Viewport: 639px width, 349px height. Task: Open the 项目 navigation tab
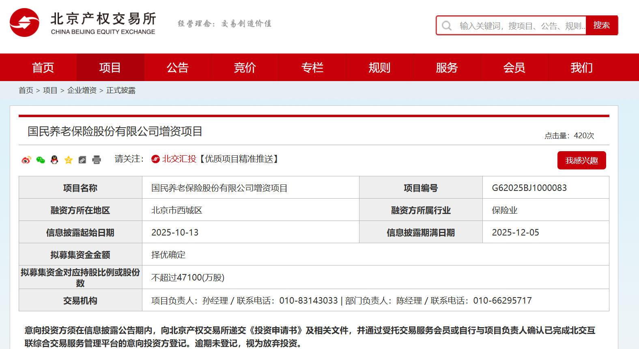[x=110, y=68]
